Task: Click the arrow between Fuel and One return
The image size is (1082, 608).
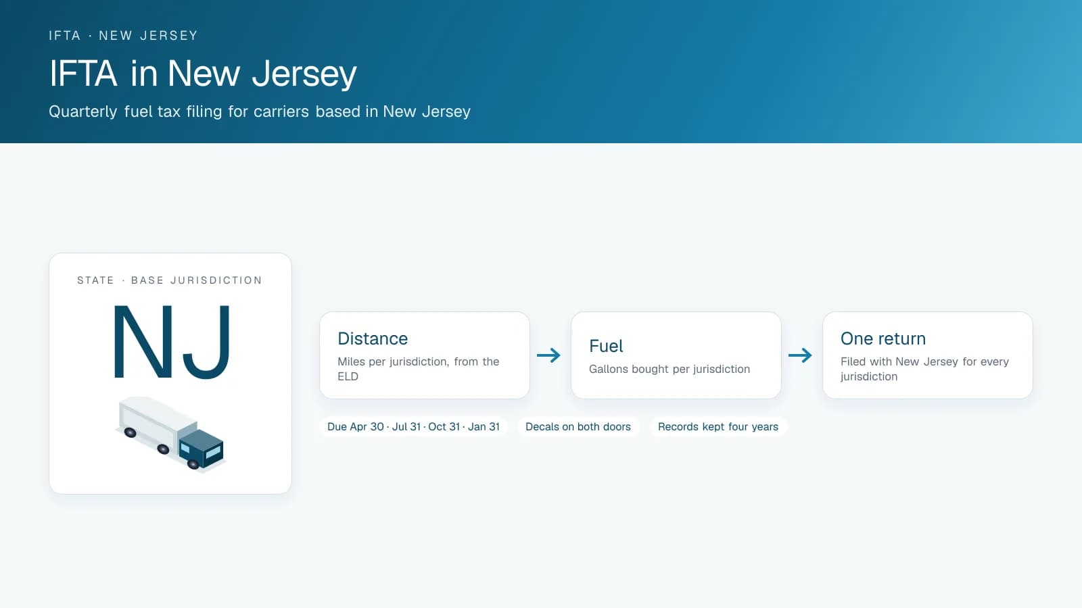Action: [x=800, y=355]
